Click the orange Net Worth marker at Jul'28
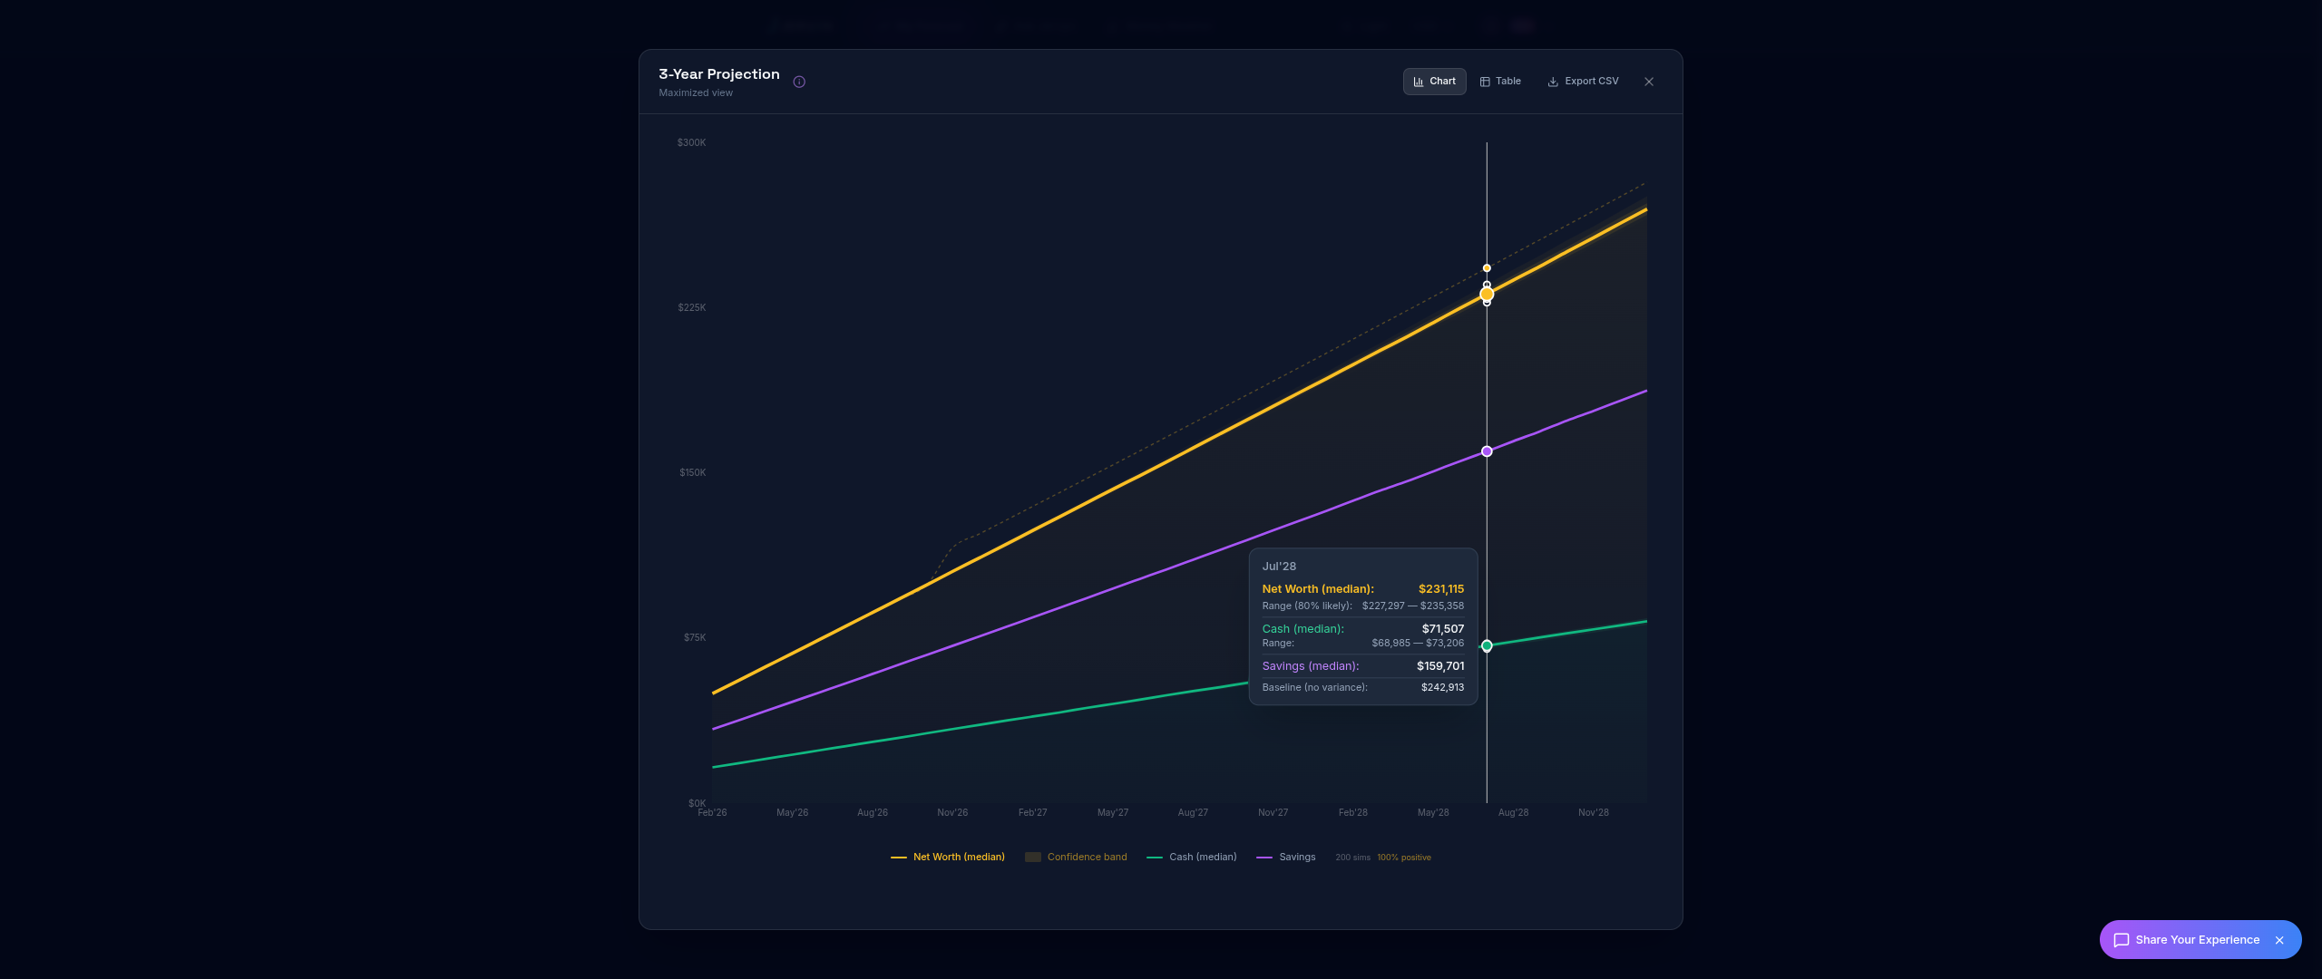Image resolution: width=2322 pixels, height=979 pixels. [1487, 294]
